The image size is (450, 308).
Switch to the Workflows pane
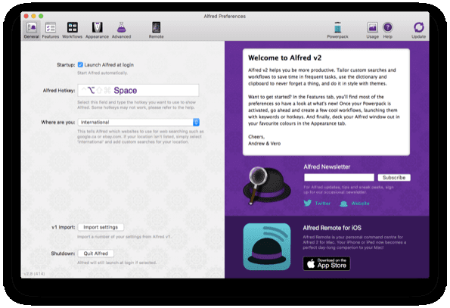tap(72, 30)
